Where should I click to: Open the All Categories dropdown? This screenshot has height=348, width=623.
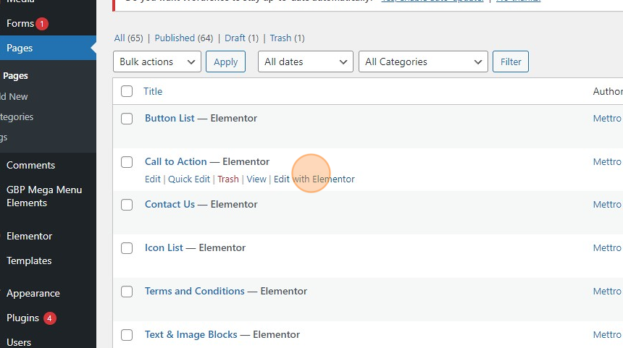(423, 61)
